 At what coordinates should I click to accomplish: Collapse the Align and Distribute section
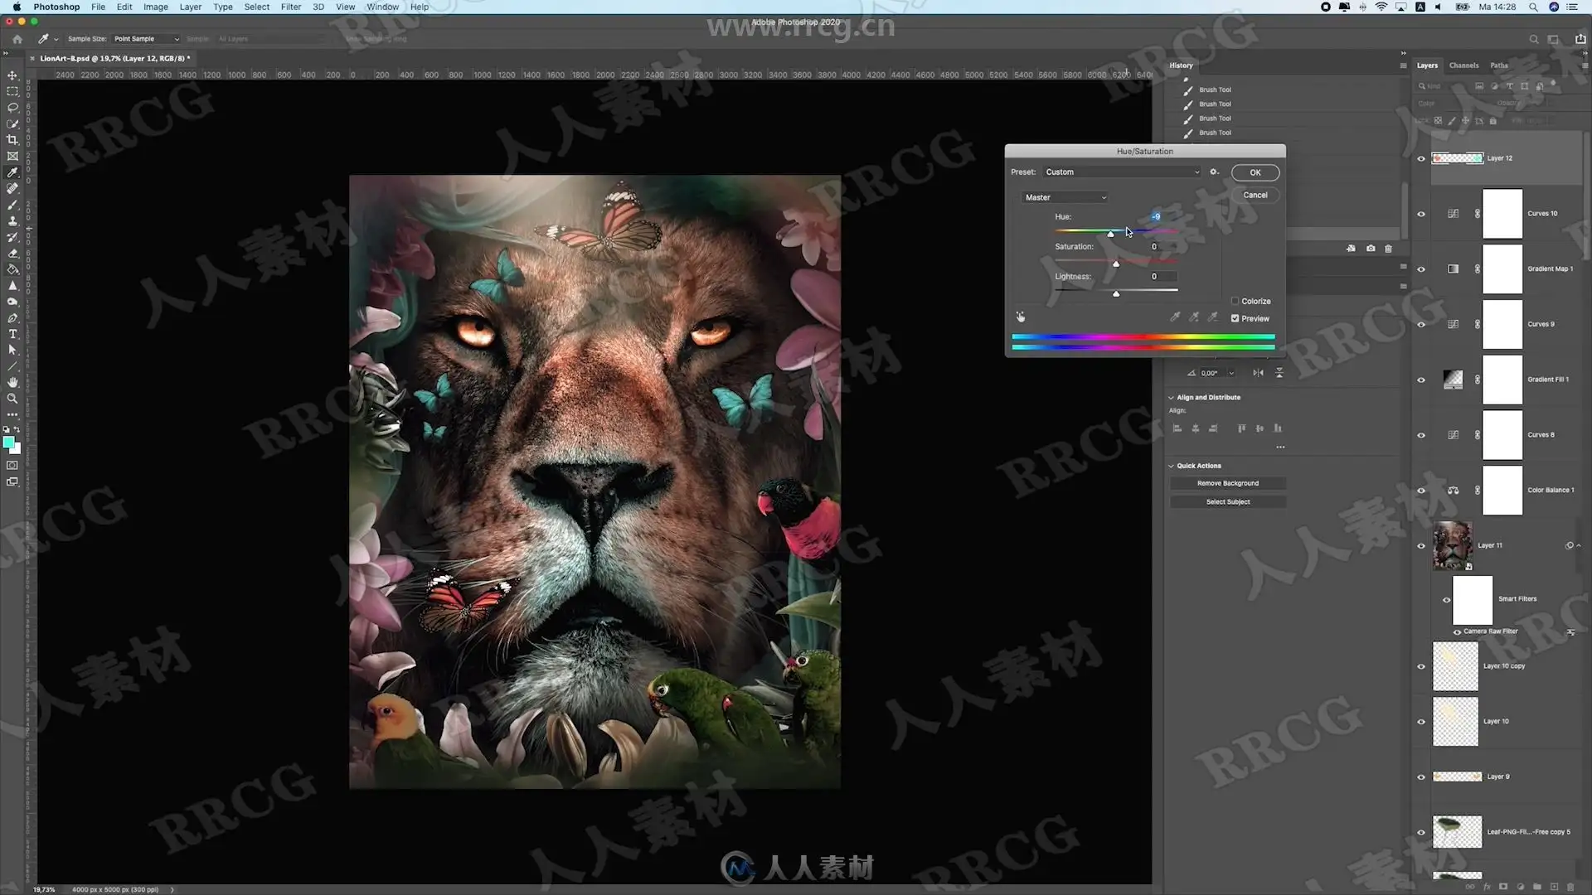point(1172,398)
